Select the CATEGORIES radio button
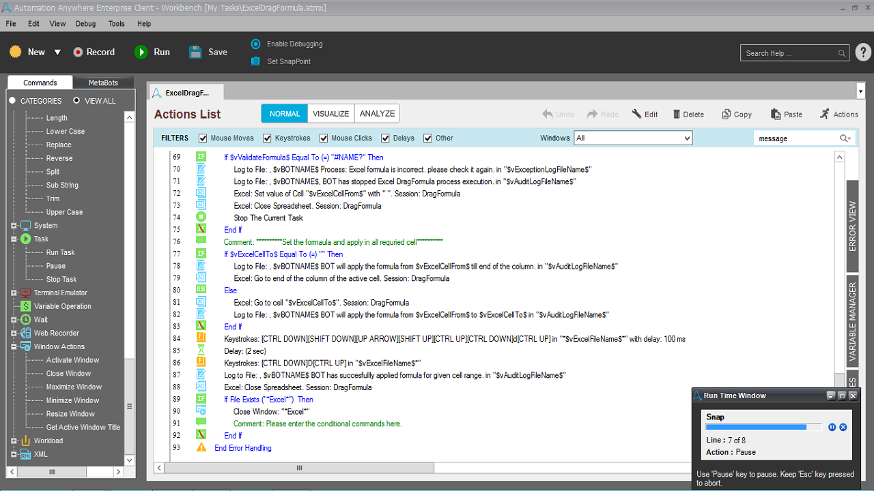 coord(12,101)
